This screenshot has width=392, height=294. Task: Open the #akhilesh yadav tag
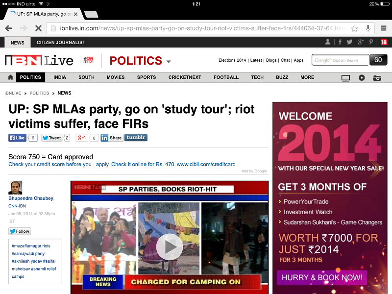tap(27, 261)
